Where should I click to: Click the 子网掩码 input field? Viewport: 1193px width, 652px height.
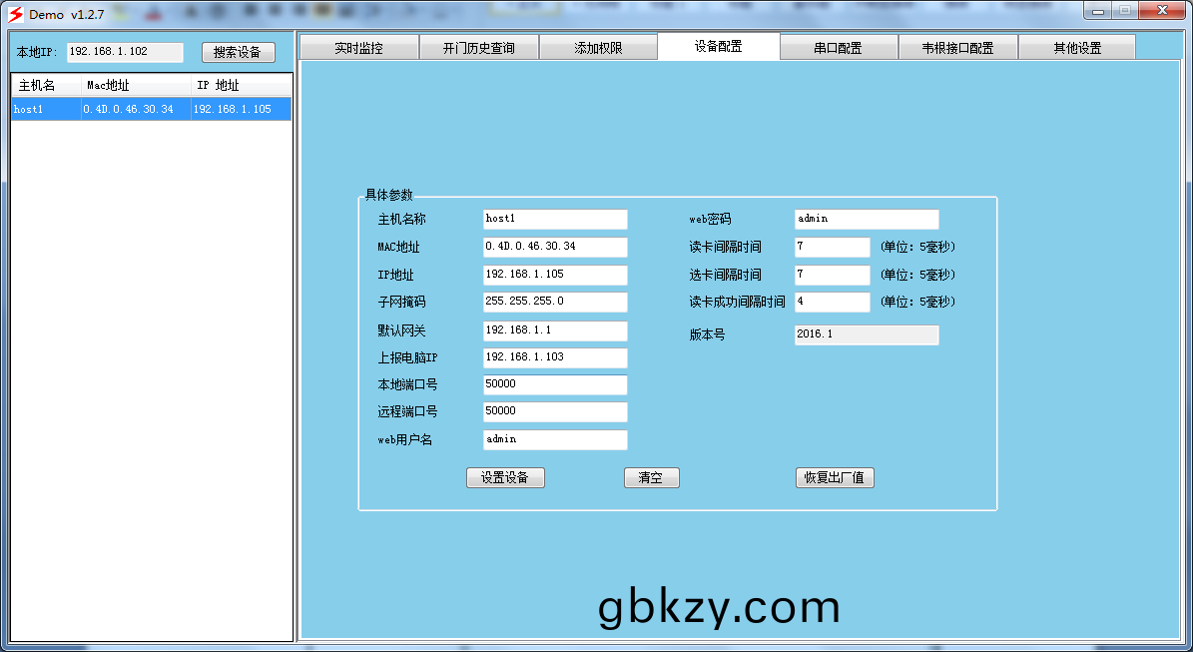pyautogui.click(x=555, y=302)
